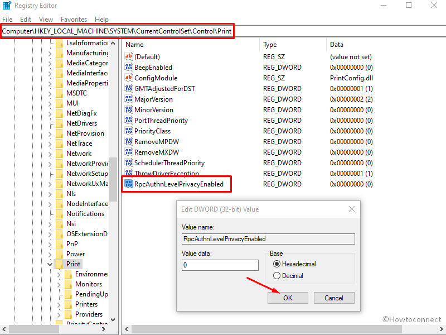
Task: Click the MUI folder icon
Action: (59, 103)
